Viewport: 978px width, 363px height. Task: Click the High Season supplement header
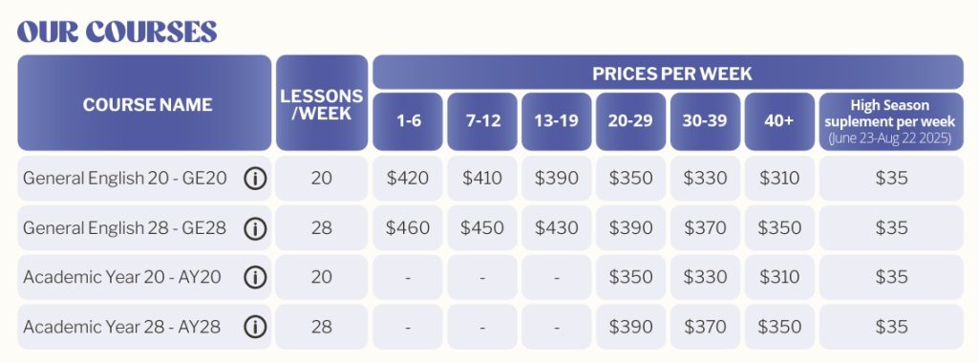[891, 121]
